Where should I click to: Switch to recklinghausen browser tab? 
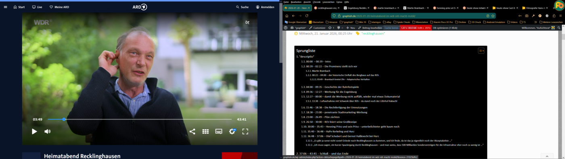coord(327,8)
